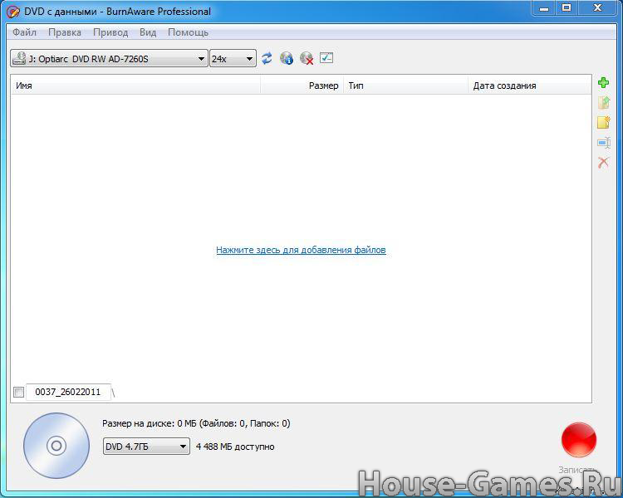
Task: Click the disc label field 0037_26022011
Action: click(x=68, y=392)
